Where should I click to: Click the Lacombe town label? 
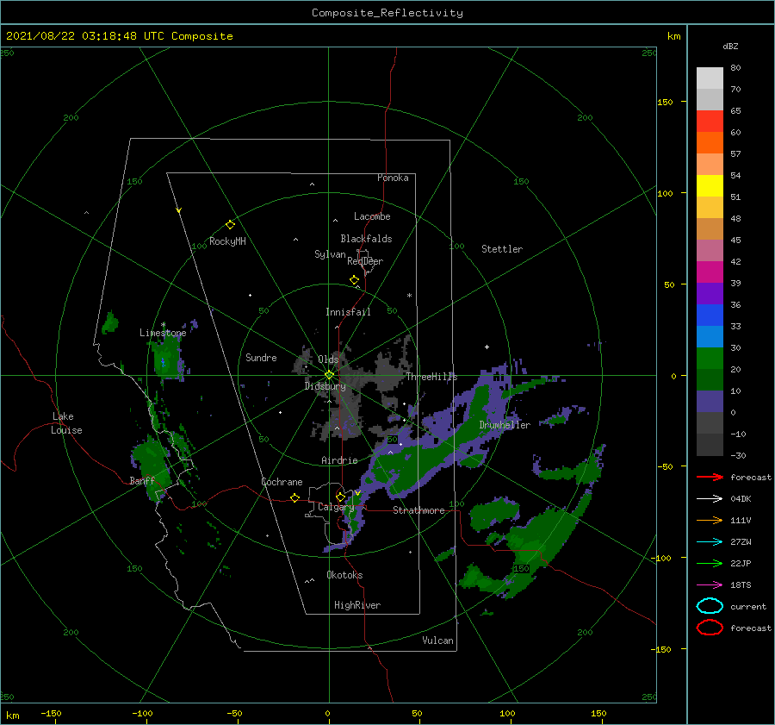(x=372, y=216)
